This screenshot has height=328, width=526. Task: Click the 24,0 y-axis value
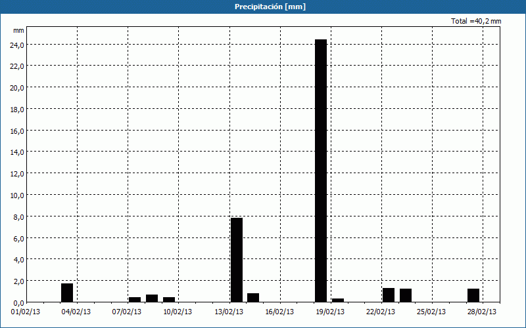tap(17, 45)
